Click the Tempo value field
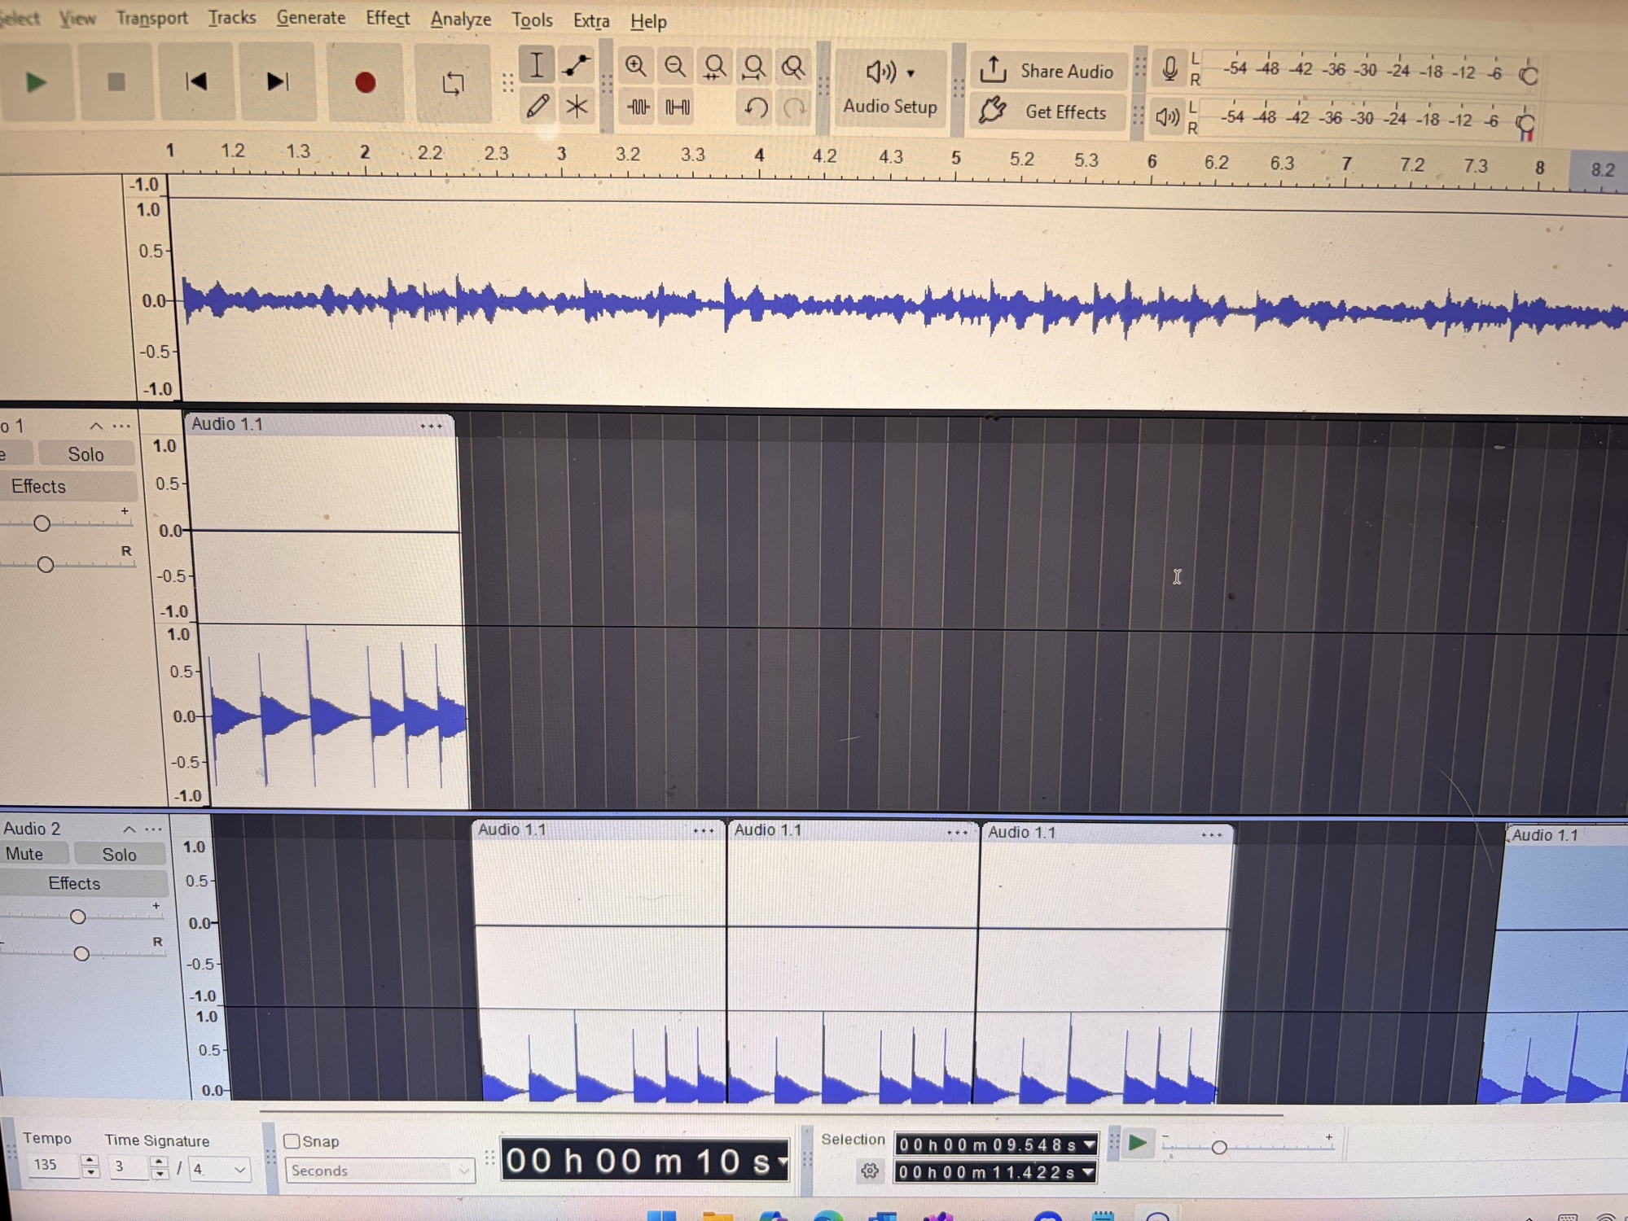Viewport: 1628px width, 1221px height. click(51, 1165)
